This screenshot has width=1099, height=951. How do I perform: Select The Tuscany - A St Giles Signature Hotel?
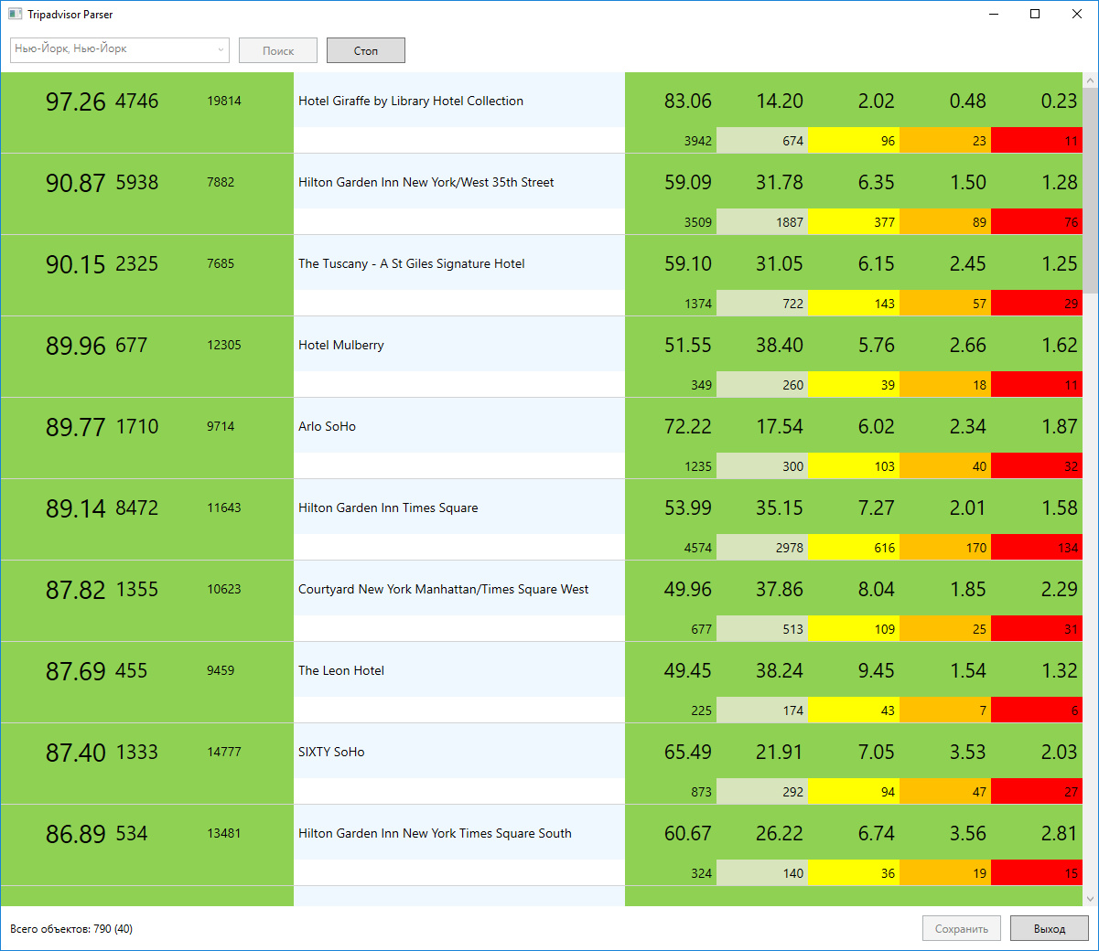[412, 263]
